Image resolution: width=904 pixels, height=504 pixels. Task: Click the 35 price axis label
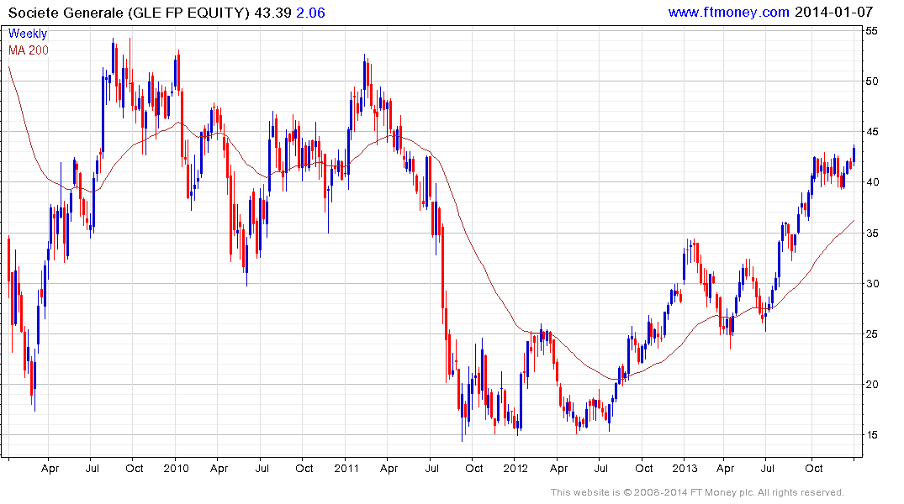[872, 234]
